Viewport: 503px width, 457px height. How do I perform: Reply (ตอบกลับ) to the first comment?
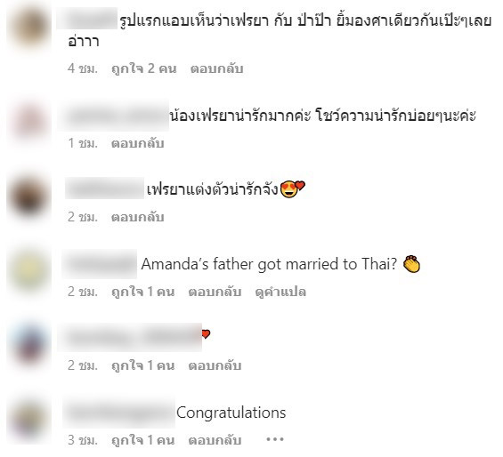click(x=217, y=68)
